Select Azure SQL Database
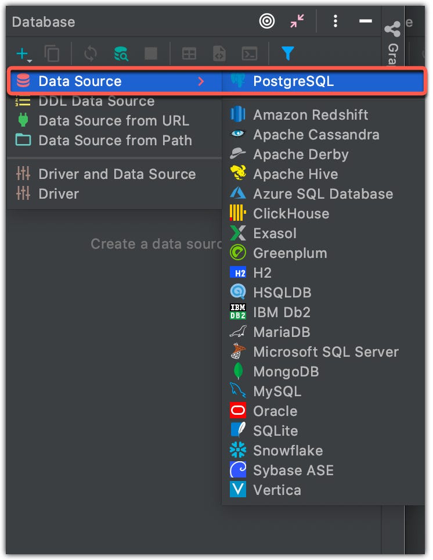 point(323,194)
